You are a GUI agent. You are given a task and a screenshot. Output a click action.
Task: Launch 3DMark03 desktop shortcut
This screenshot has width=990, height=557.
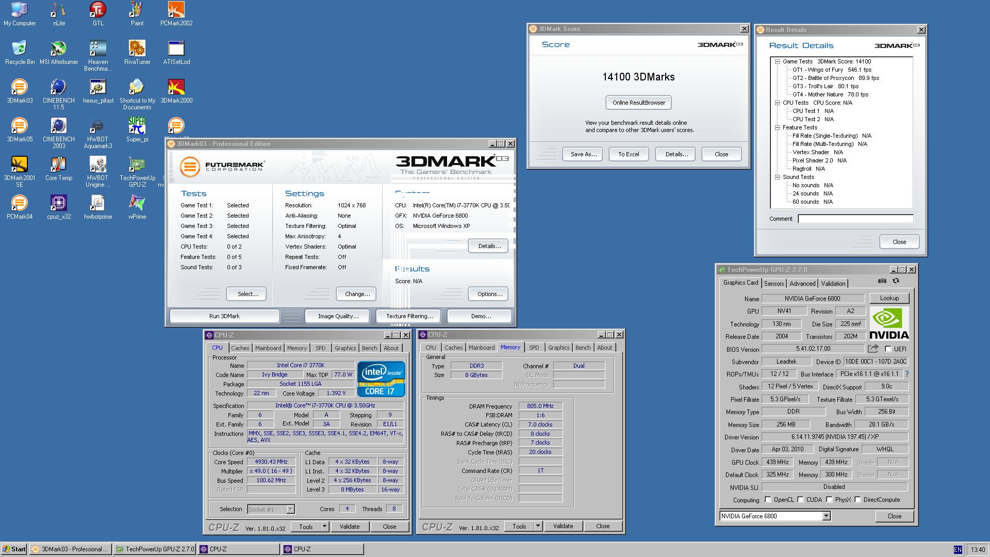[x=20, y=91]
